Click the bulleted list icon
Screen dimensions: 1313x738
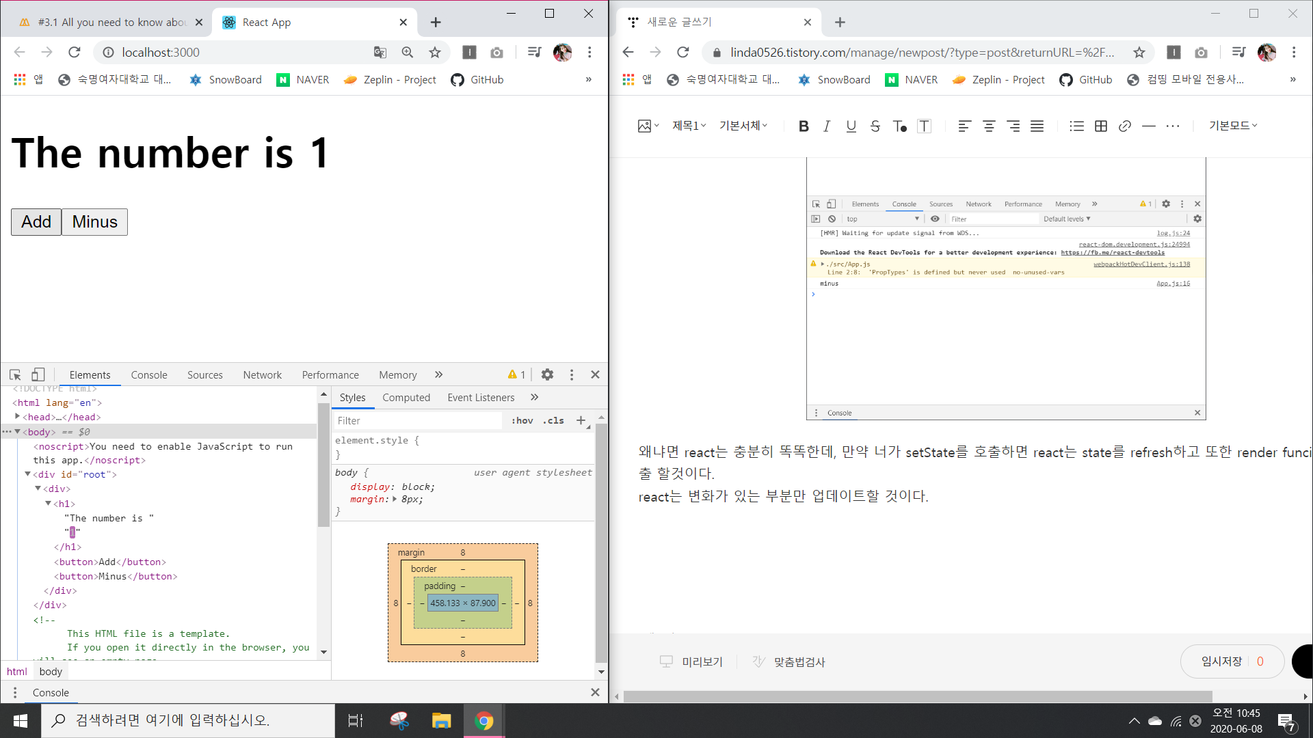click(x=1076, y=126)
